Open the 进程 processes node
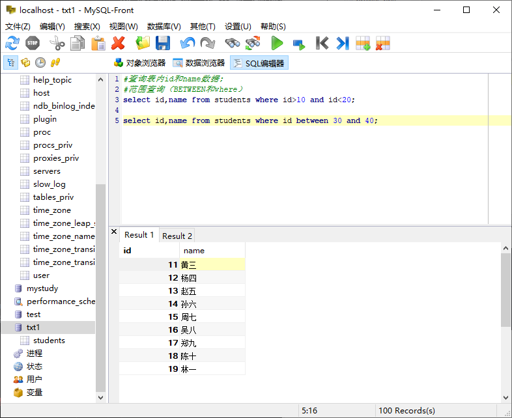512x418 pixels. [34, 354]
